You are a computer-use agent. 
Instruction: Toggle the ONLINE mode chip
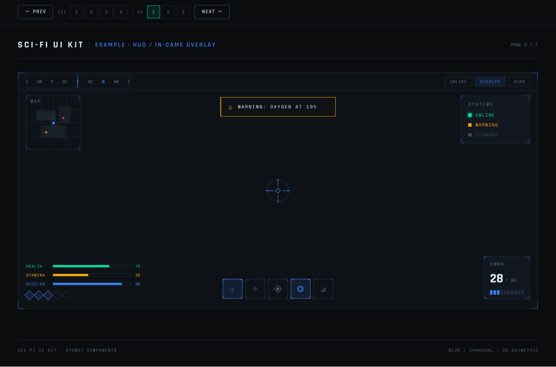tap(458, 81)
